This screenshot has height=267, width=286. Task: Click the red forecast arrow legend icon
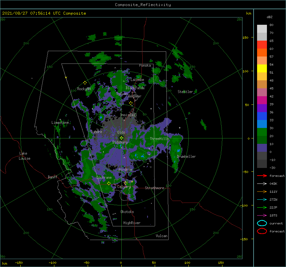(262, 176)
